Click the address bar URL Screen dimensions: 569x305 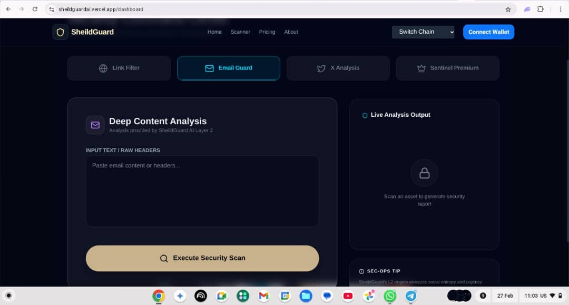coord(101,9)
